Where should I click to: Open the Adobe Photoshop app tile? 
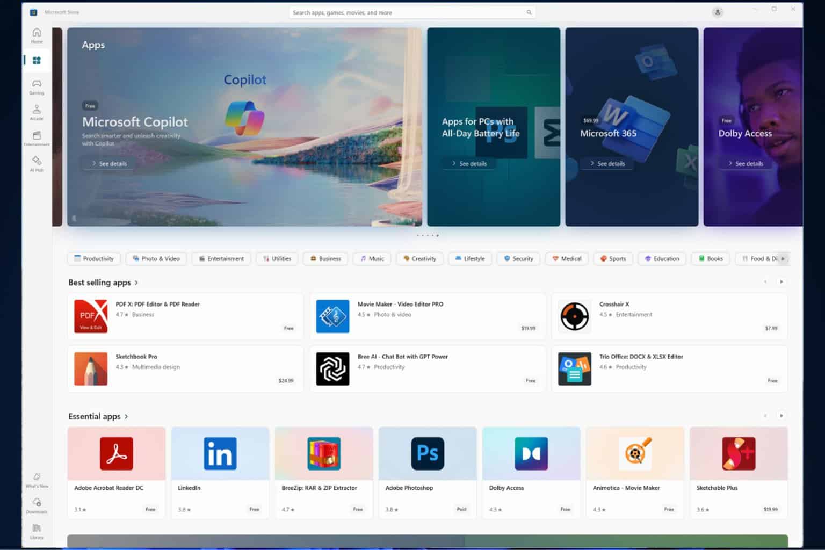coord(428,473)
